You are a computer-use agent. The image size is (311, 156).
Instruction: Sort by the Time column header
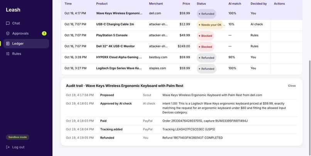(68, 3)
